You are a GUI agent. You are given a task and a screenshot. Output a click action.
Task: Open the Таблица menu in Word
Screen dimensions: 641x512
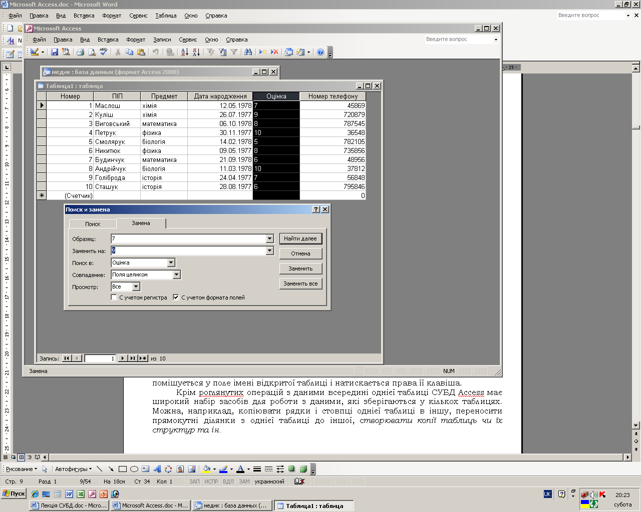[166, 15]
